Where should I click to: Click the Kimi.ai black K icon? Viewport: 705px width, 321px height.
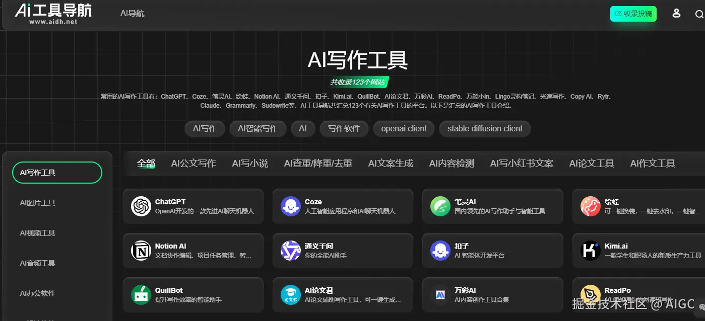coord(590,251)
